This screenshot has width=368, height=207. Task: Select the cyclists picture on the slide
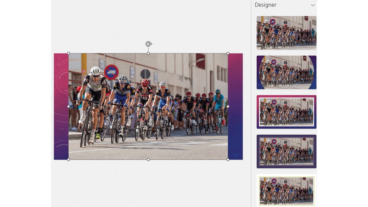click(x=148, y=106)
